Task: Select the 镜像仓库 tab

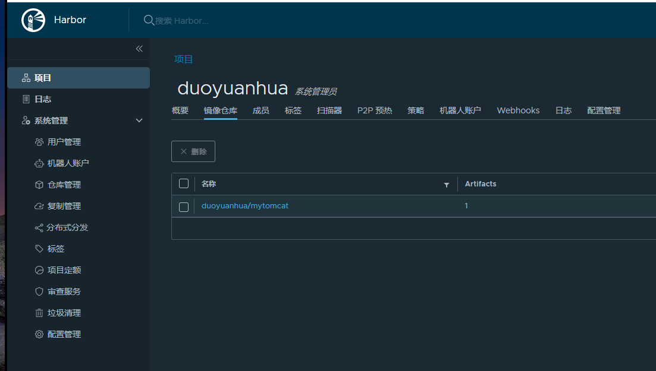Action: 221,110
